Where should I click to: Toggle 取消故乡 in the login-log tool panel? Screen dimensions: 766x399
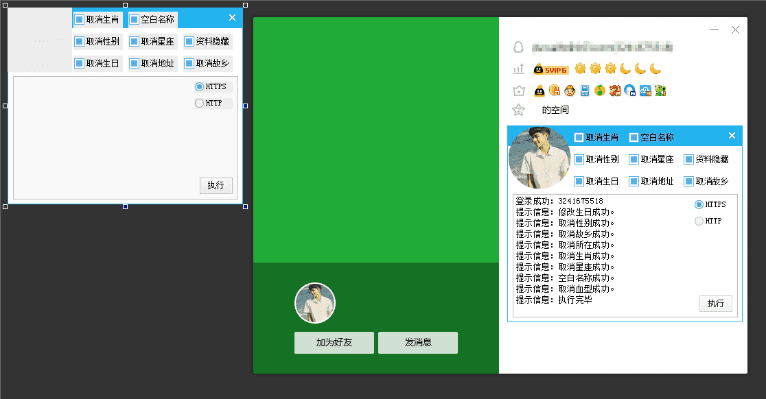click(x=706, y=182)
